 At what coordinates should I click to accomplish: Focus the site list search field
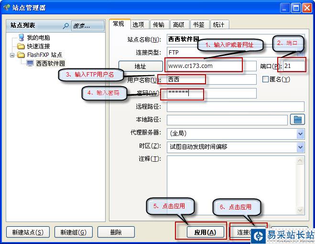(x=88, y=26)
